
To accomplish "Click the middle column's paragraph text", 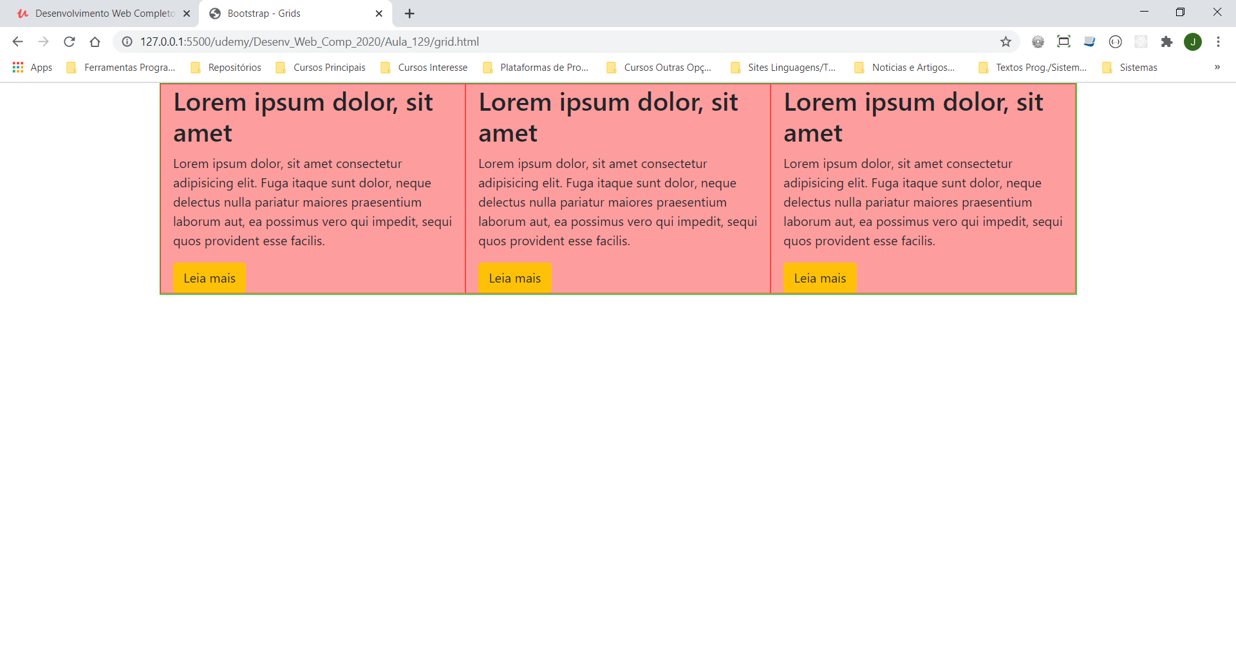I will [x=617, y=202].
